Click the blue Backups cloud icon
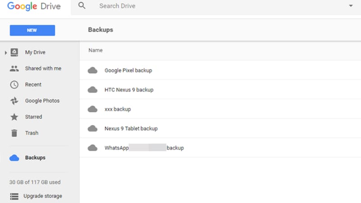 pyautogui.click(x=14, y=158)
